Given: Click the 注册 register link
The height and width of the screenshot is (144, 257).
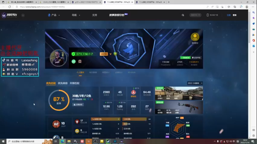Looking at the screenshot, I should (229, 15).
